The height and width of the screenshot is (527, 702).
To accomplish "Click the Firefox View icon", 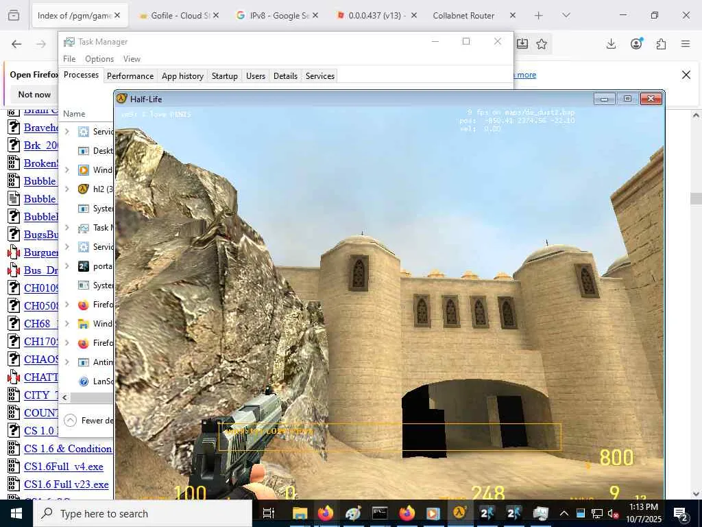I will click(14, 15).
